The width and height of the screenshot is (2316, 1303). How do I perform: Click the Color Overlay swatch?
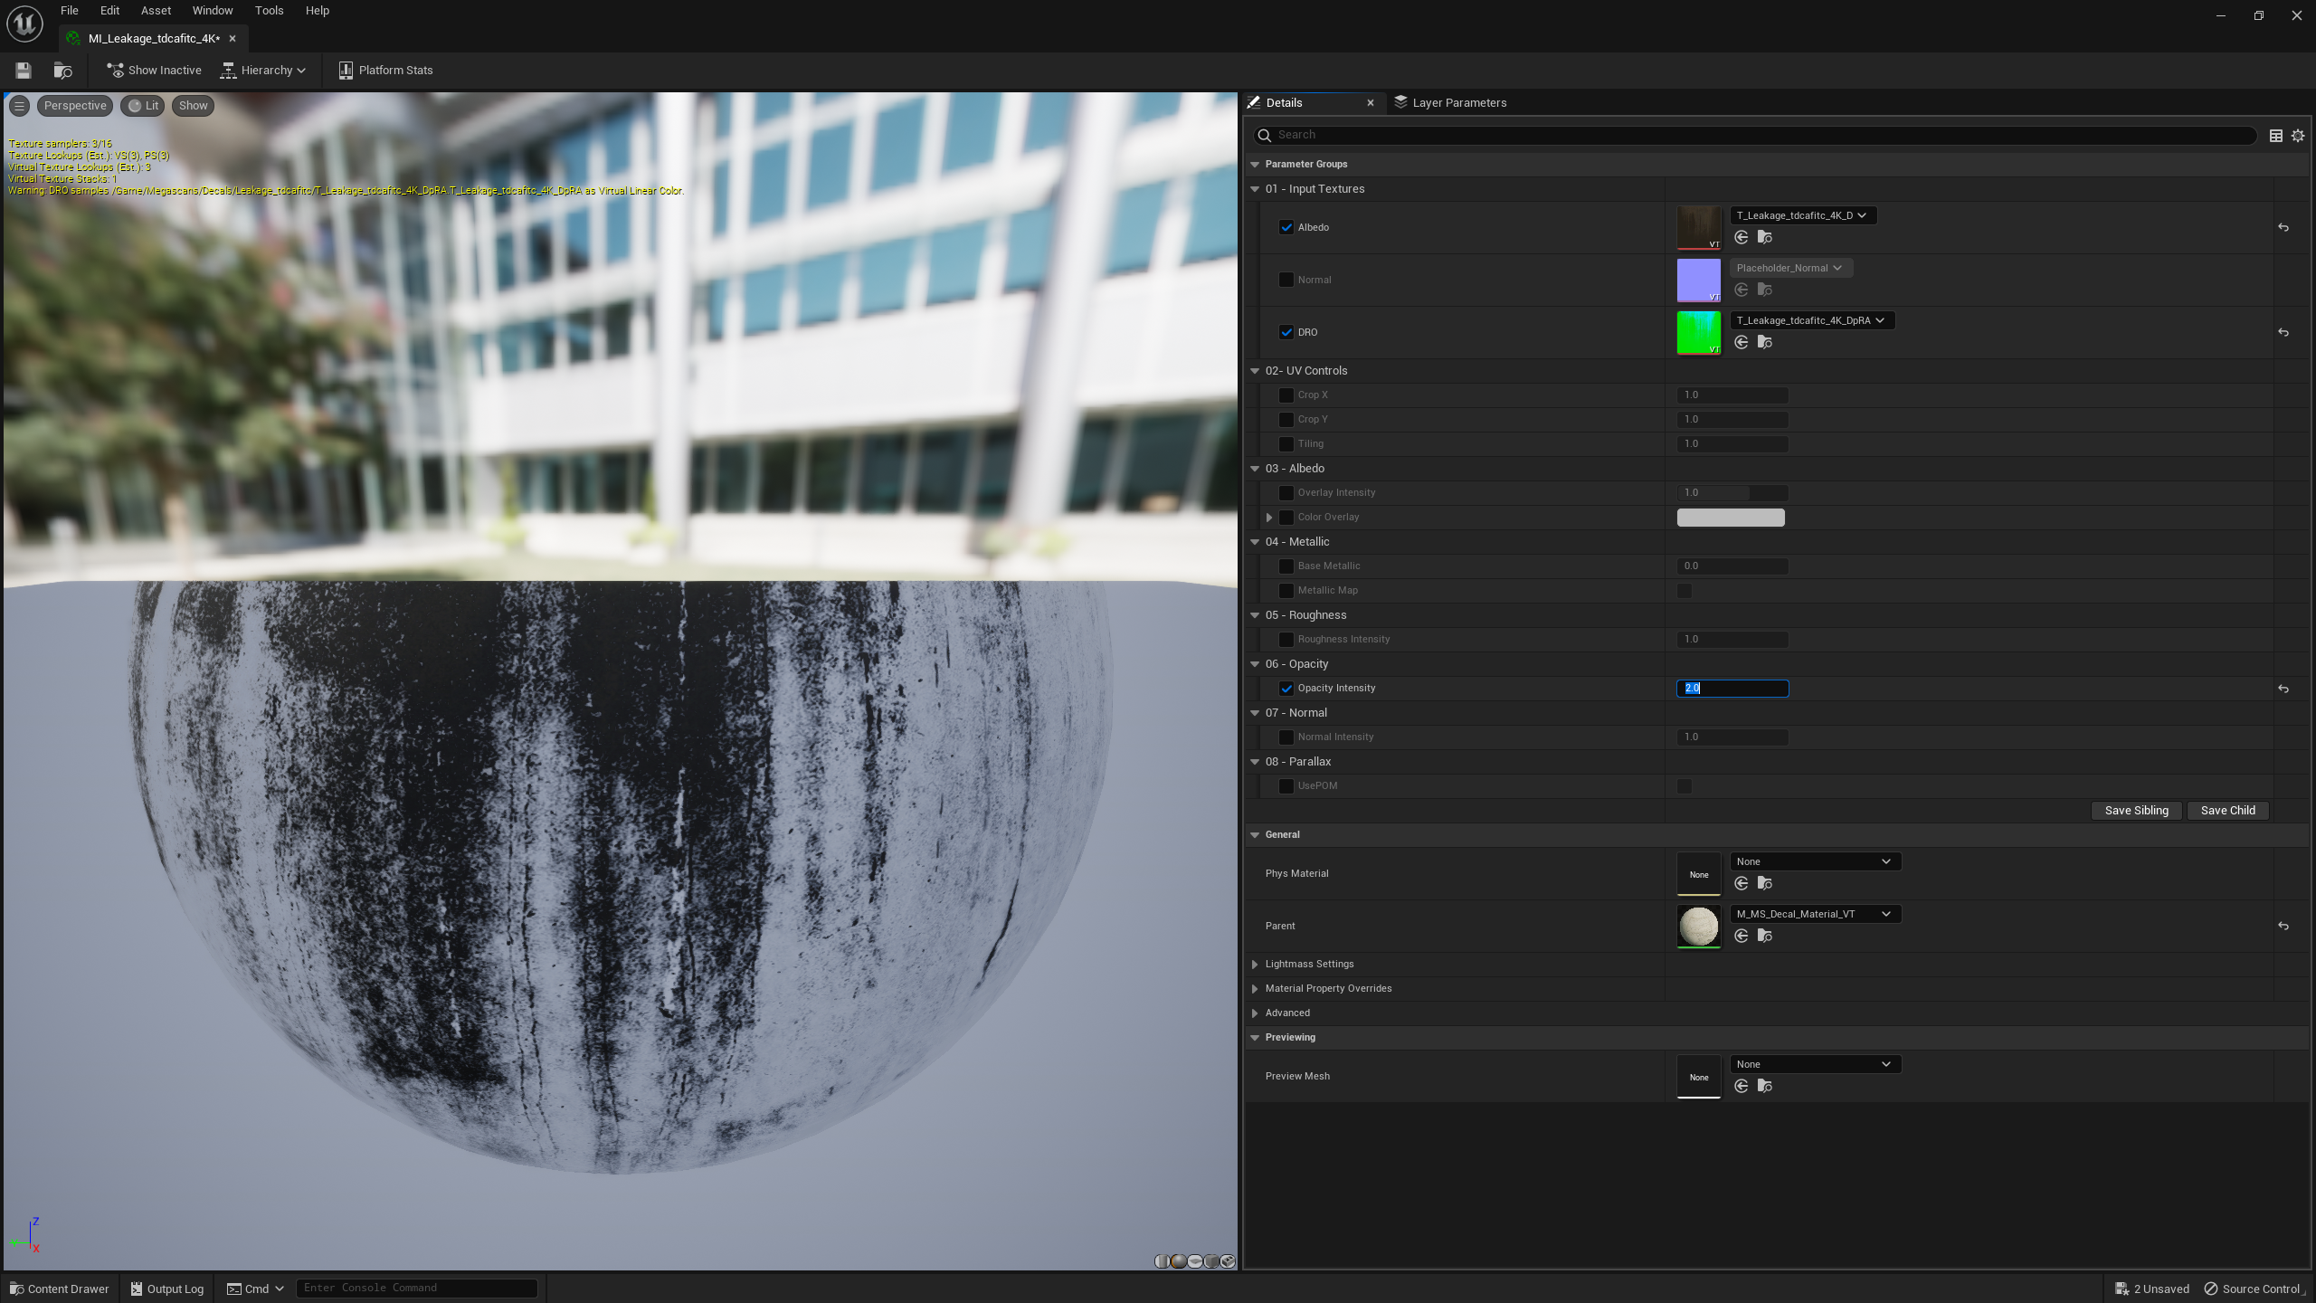(x=1730, y=518)
